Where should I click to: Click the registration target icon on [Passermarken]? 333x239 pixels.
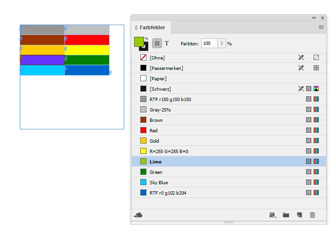pyautogui.click(x=316, y=68)
